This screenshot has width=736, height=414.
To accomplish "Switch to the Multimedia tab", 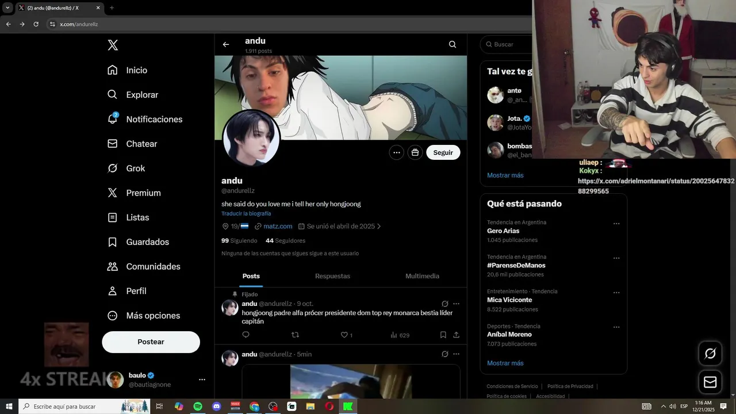I will coord(422,276).
